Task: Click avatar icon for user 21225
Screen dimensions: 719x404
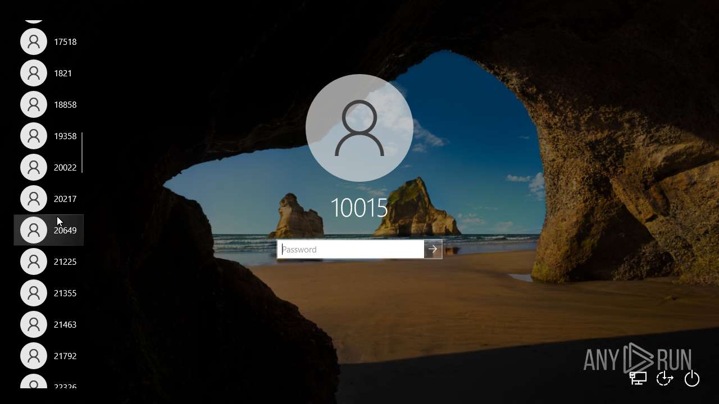Action: tap(34, 261)
